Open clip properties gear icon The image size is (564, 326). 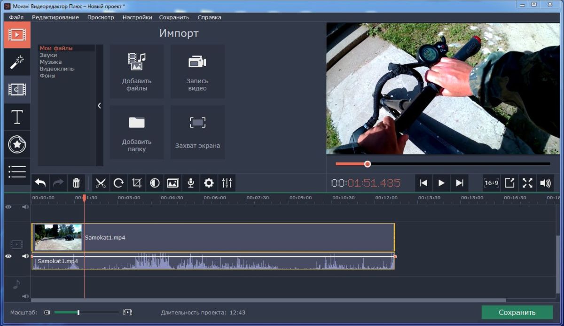[x=209, y=183]
